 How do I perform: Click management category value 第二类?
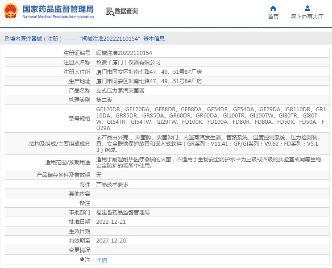click(104, 100)
